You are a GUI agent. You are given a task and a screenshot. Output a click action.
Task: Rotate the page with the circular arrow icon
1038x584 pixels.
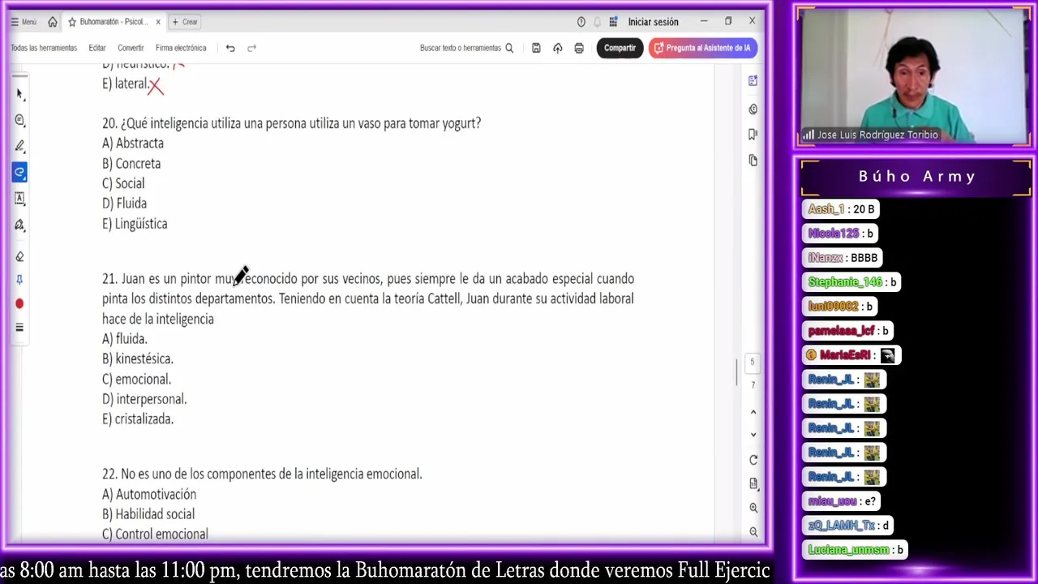(753, 460)
